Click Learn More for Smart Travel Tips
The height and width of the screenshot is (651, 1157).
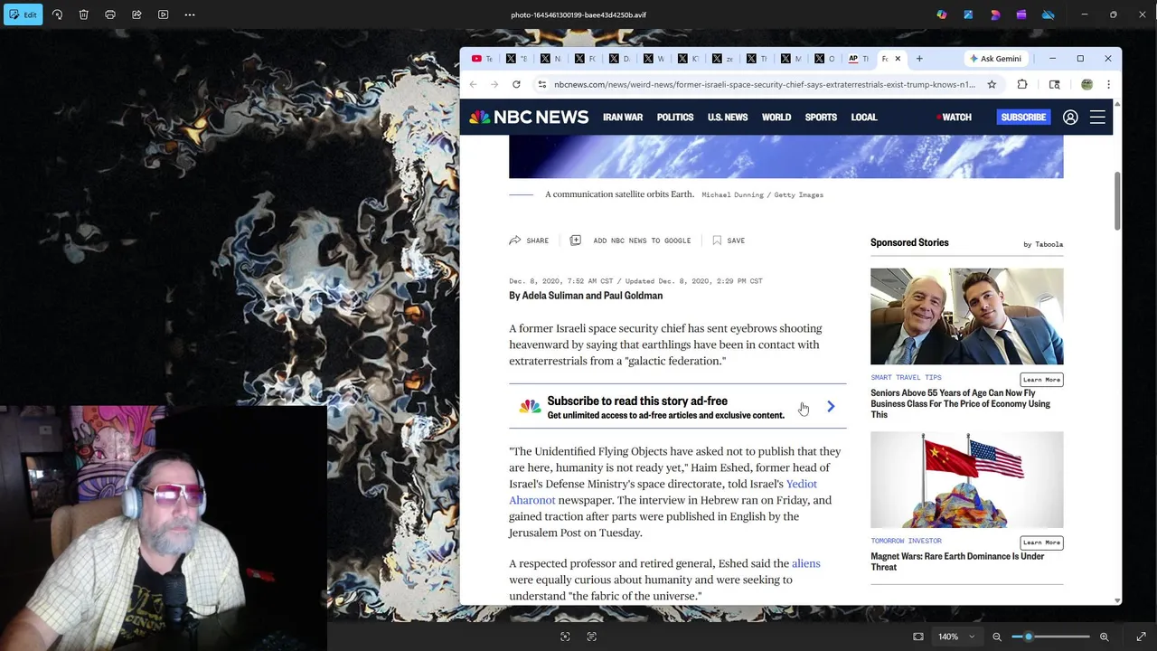(1041, 380)
